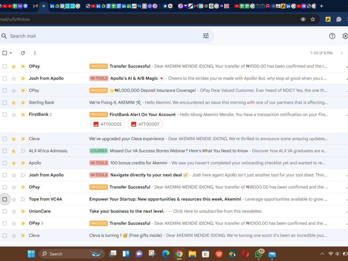Open the Mail app icon in the taskbar
The height and width of the screenshot is (261, 348).
[272, 254]
